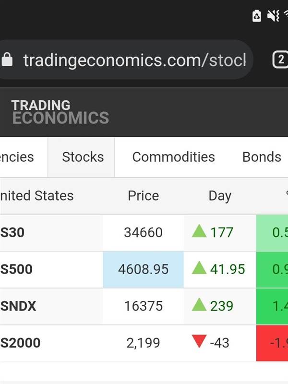Open the browser tab switcher showing 2

(x=280, y=60)
